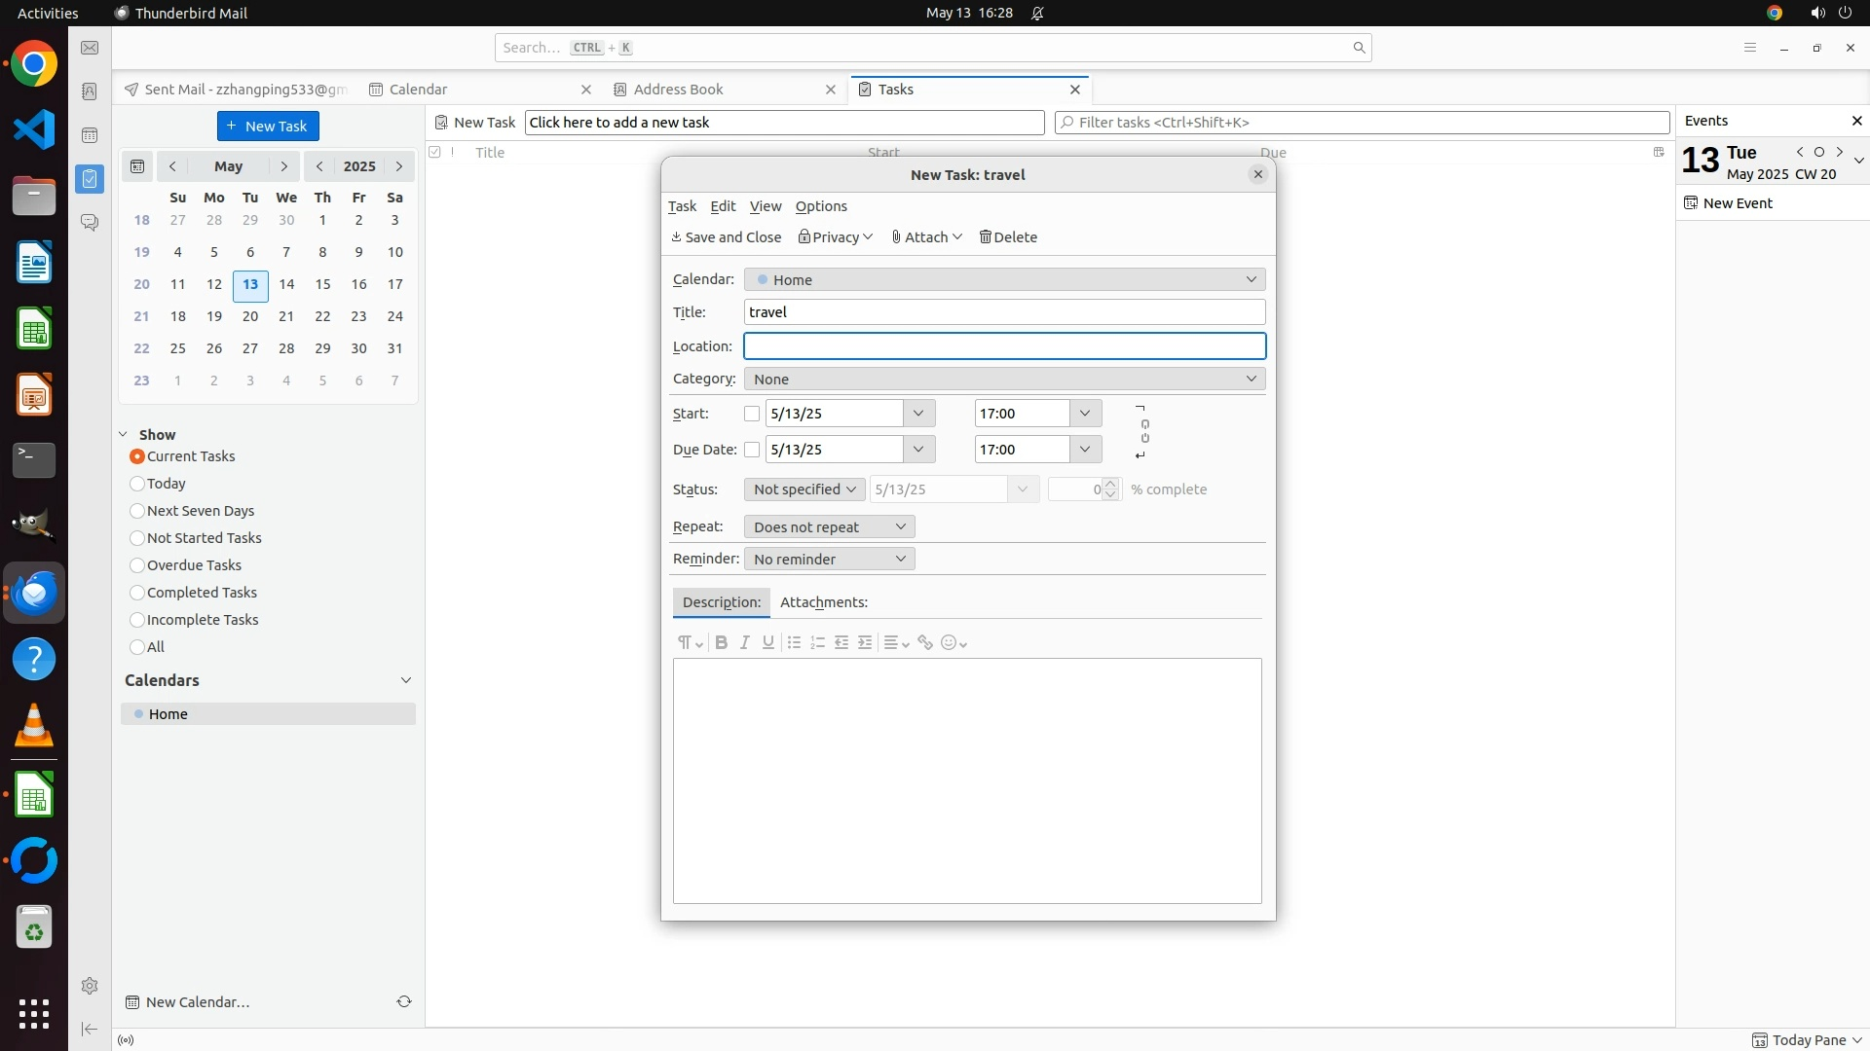
Task: Click the Insert link icon in description toolbar
Action: point(925,642)
